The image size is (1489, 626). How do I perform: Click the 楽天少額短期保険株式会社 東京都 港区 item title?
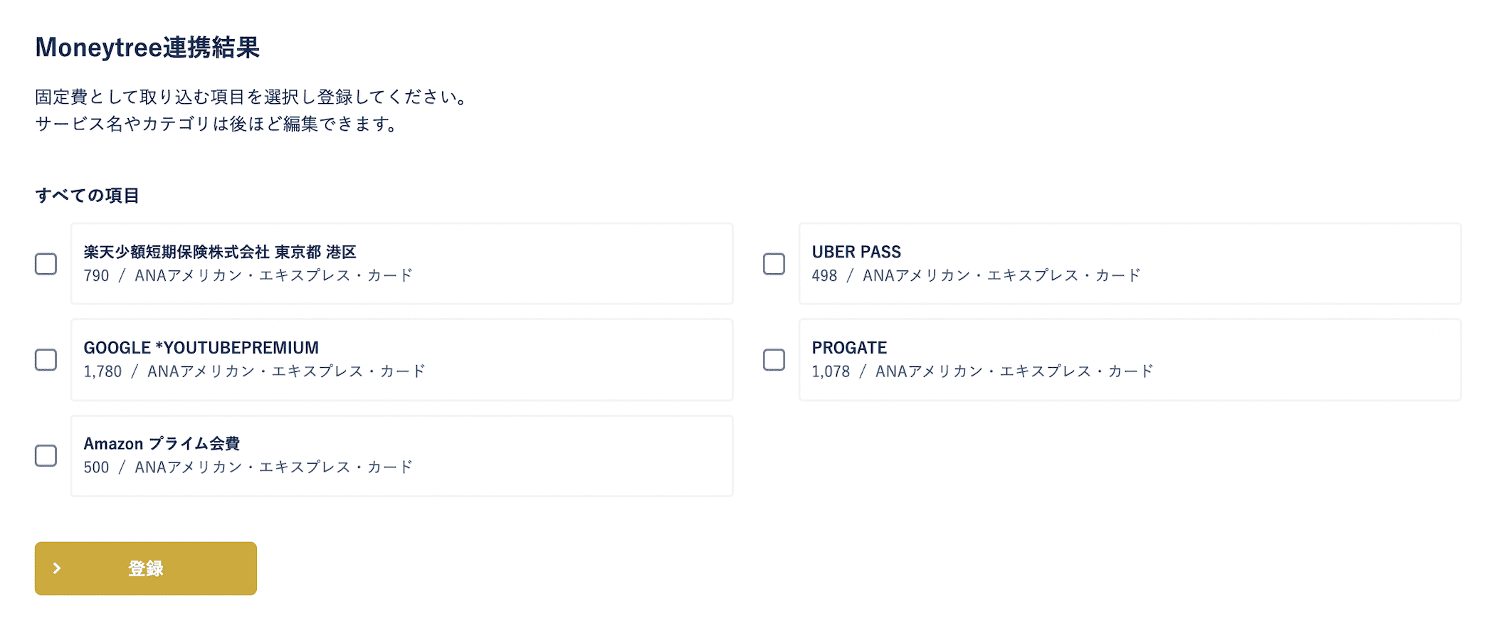(220, 252)
